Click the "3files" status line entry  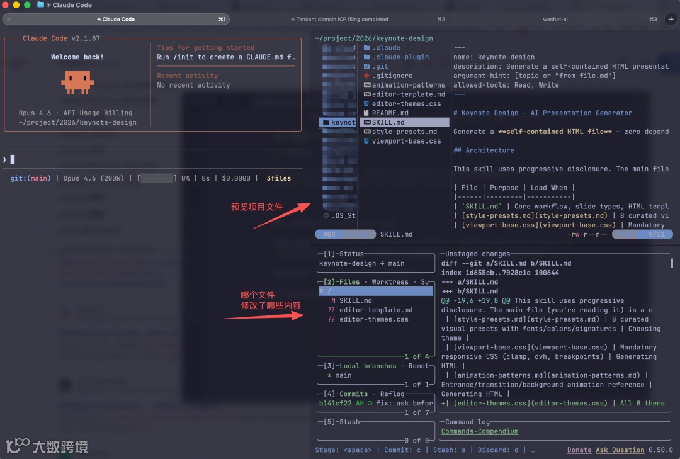[278, 178]
